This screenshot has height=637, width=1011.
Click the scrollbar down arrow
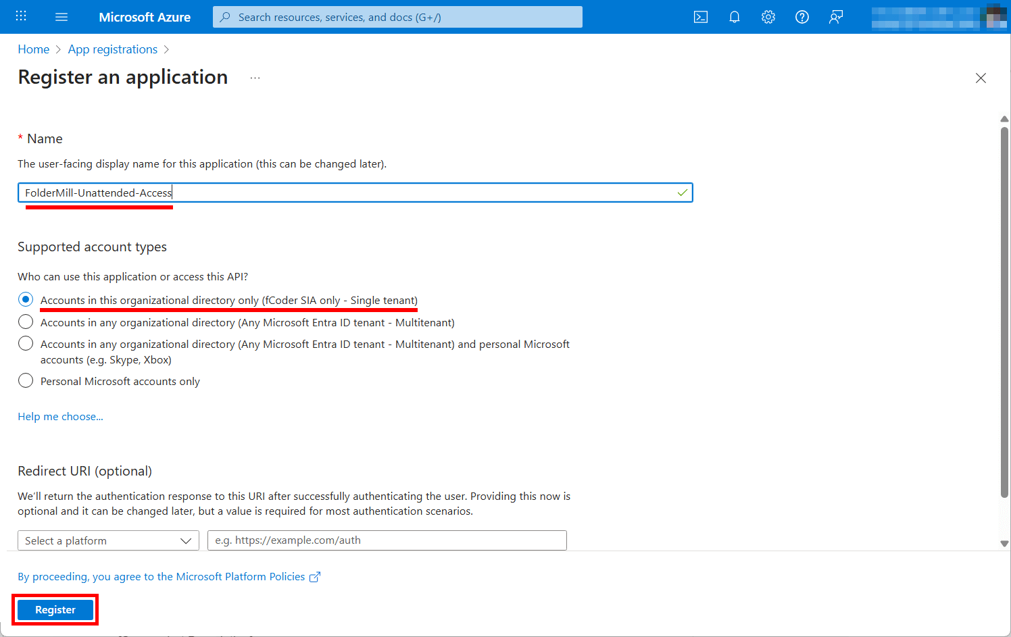pyautogui.click(x=1004, y=544)
